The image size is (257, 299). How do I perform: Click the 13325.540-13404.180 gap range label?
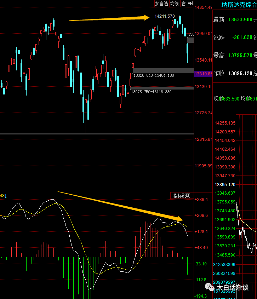tap(154, 75)
